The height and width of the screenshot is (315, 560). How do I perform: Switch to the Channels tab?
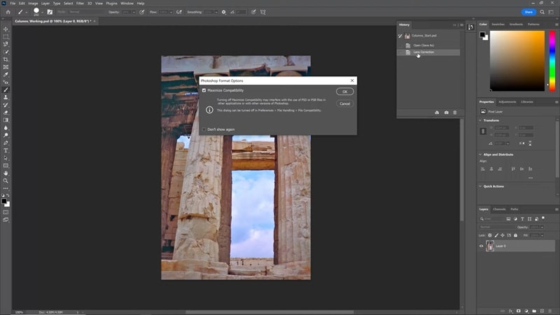499,209
